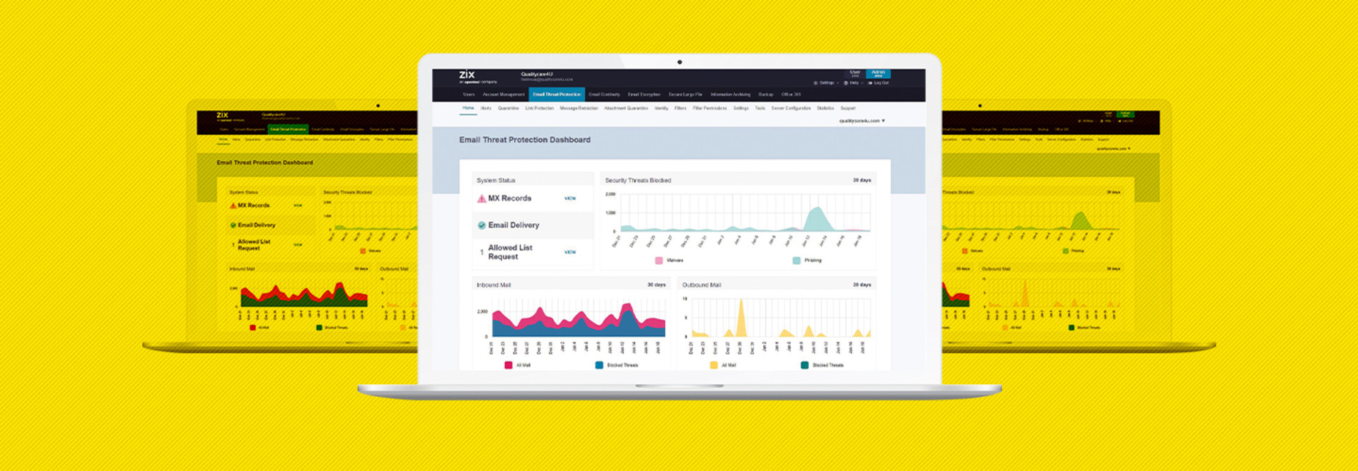Viewport: 1358px width, 471px height.
Task: Open the Help dropdown in the header
Action: (853, 83)
